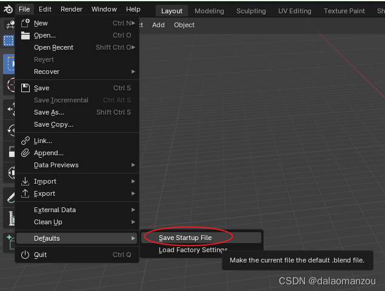Choose Open... from File menu
385x291 pixels.
[x=77, y=35]
